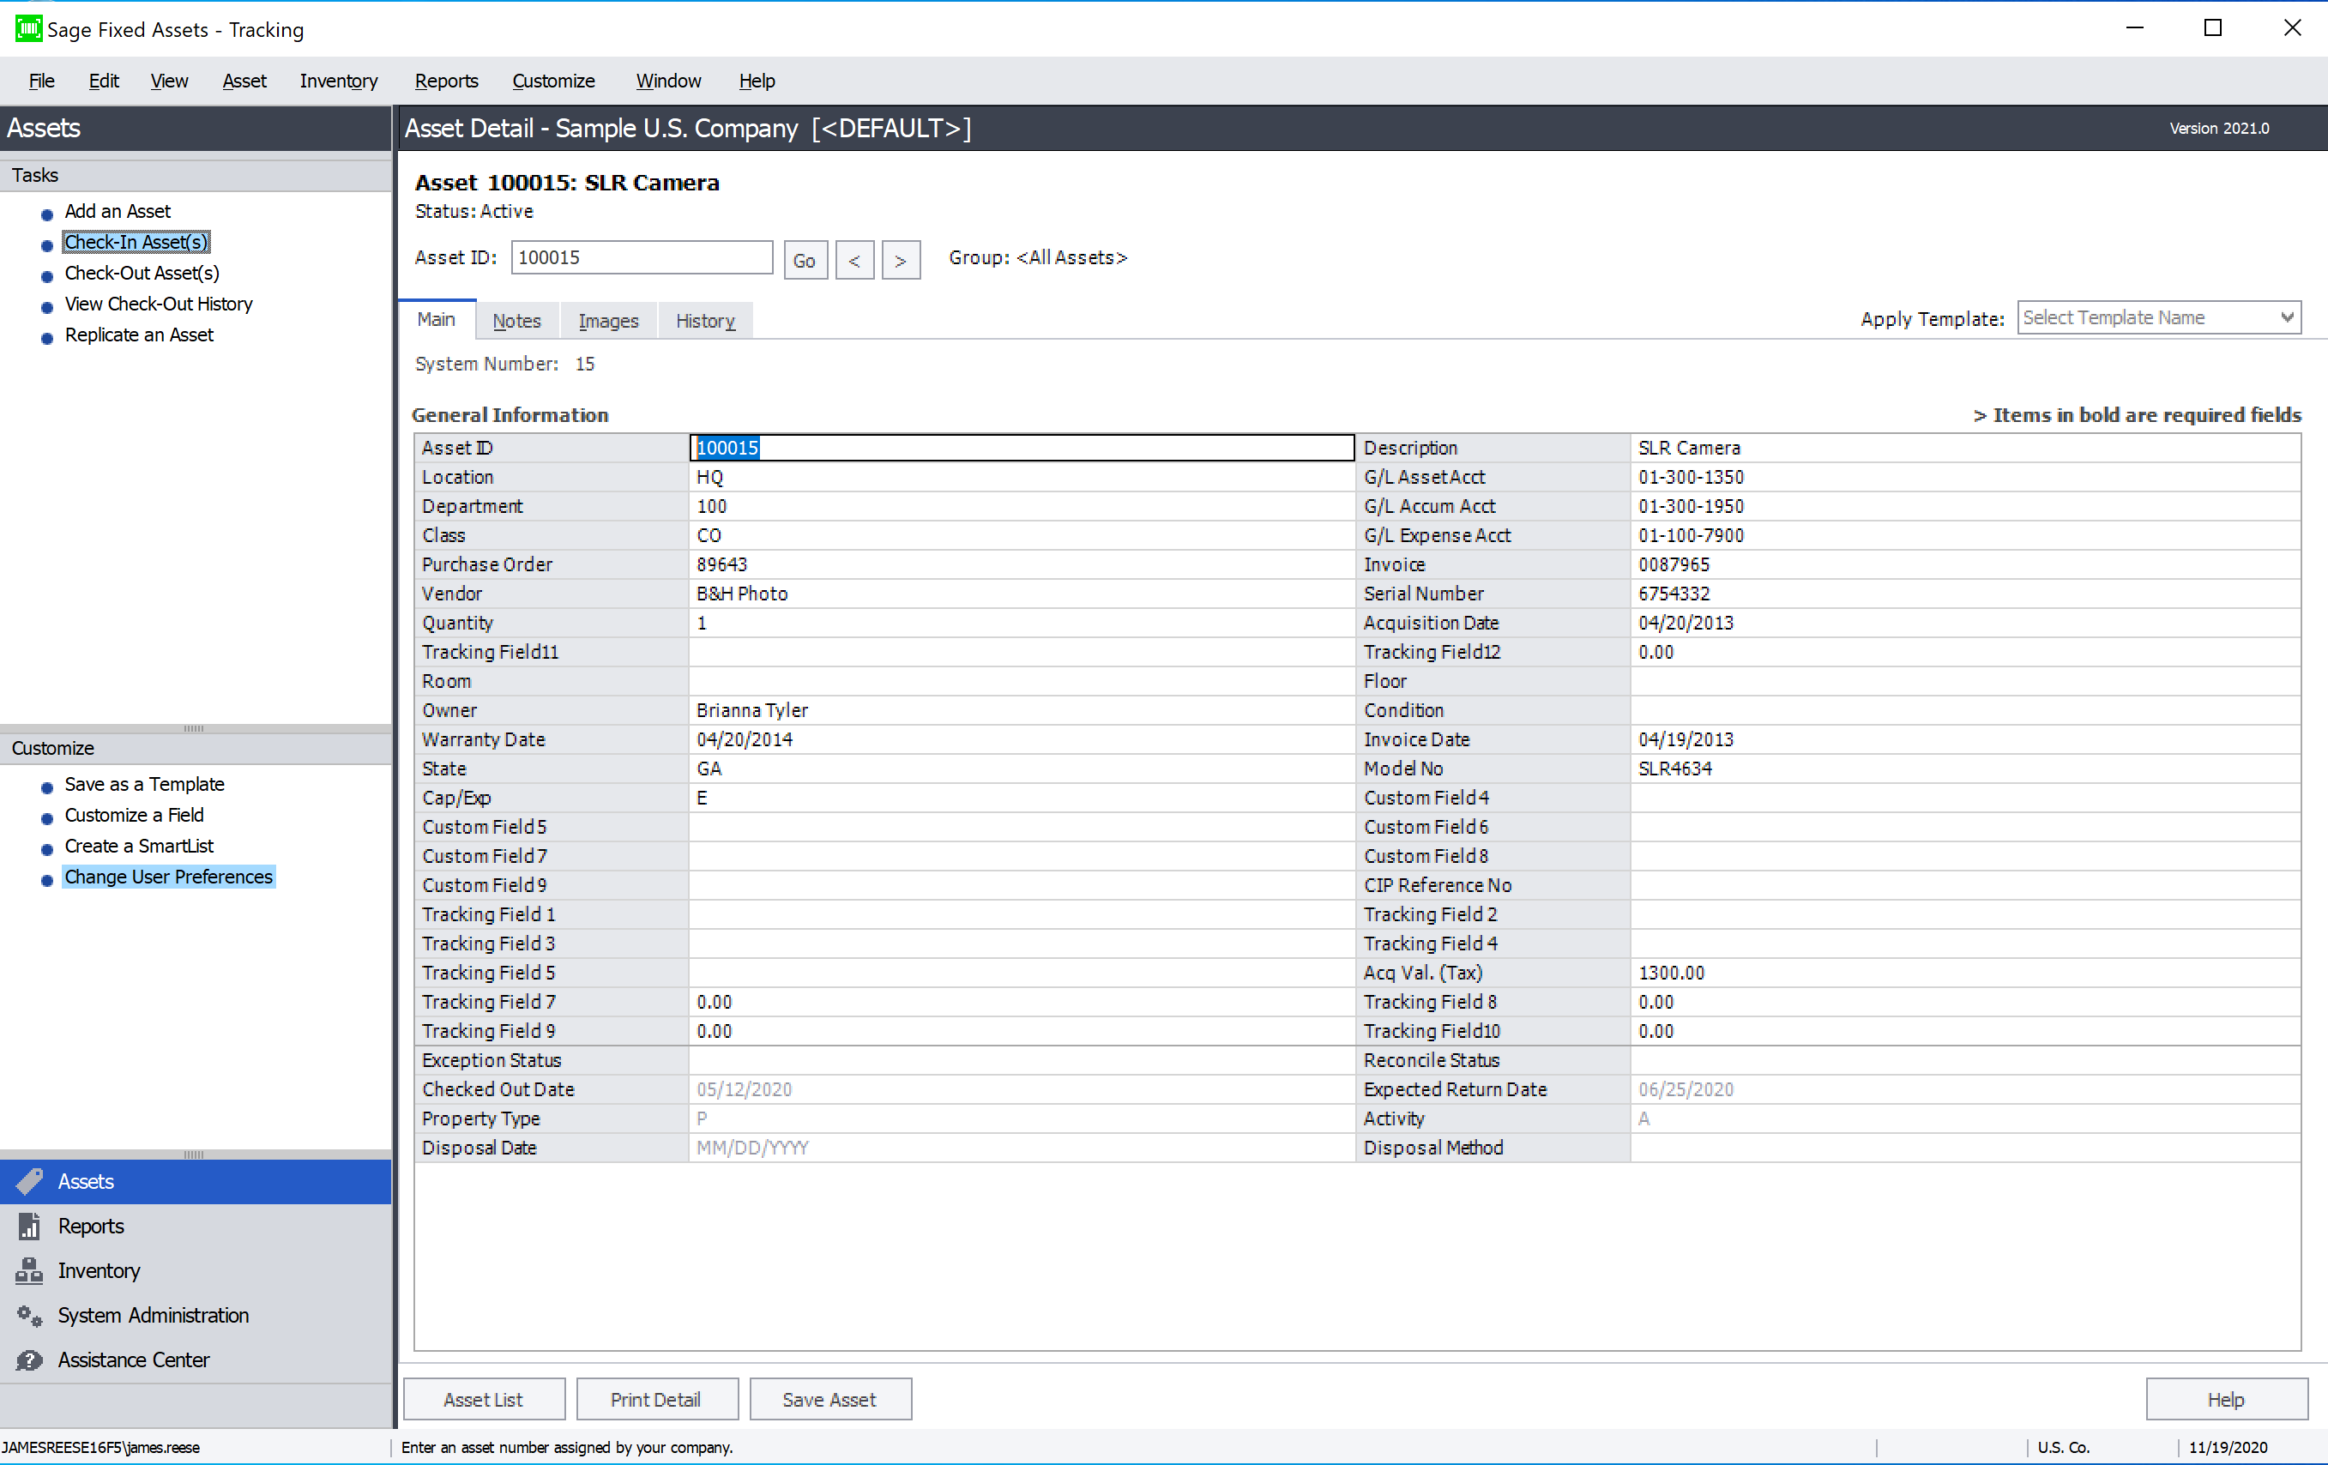
Task: Switch to the History tab
Action: point(705,320)
